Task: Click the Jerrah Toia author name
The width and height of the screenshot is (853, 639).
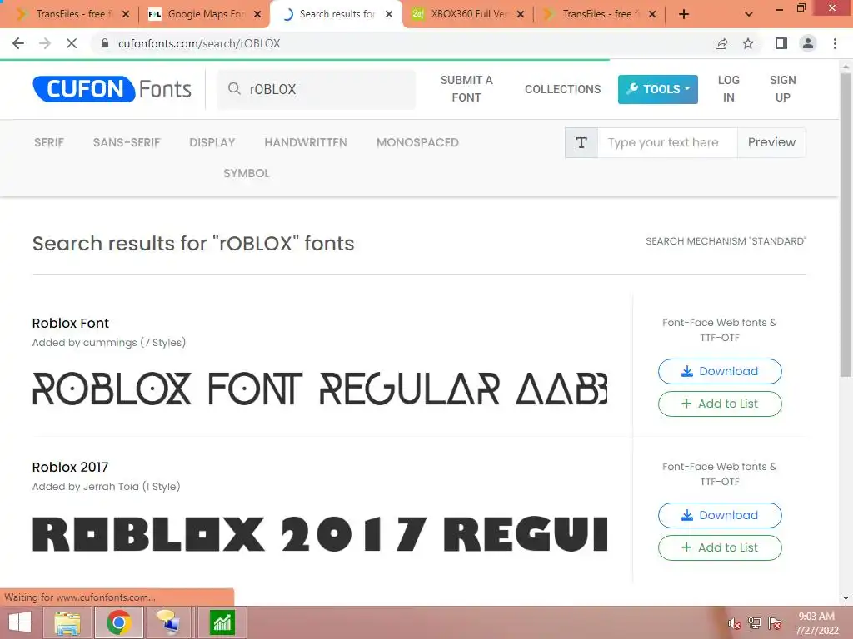Action: tap(111, 487)
